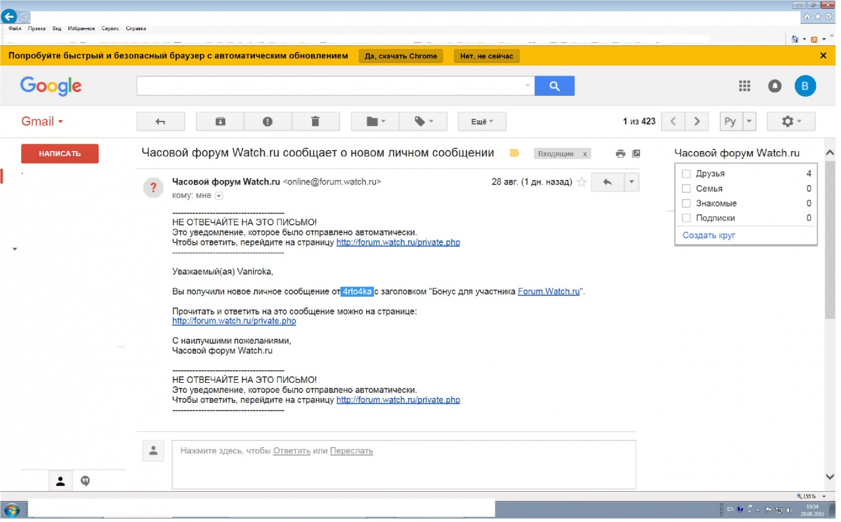This screenshot has height=522, width=841.
Task: Expand the Ещё actions dropdown
Action: pos(482,121)
